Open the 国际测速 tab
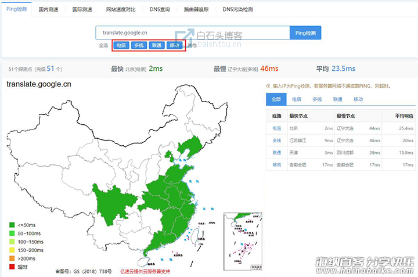Viewport: 418px width, 277px height. pos(82,9)
